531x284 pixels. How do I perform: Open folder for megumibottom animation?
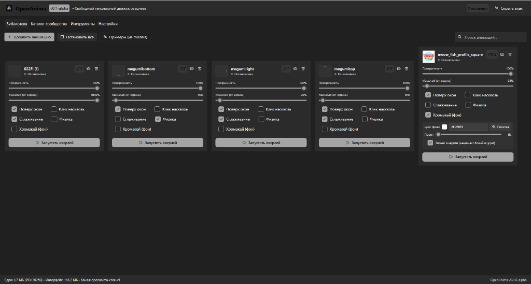192,69
